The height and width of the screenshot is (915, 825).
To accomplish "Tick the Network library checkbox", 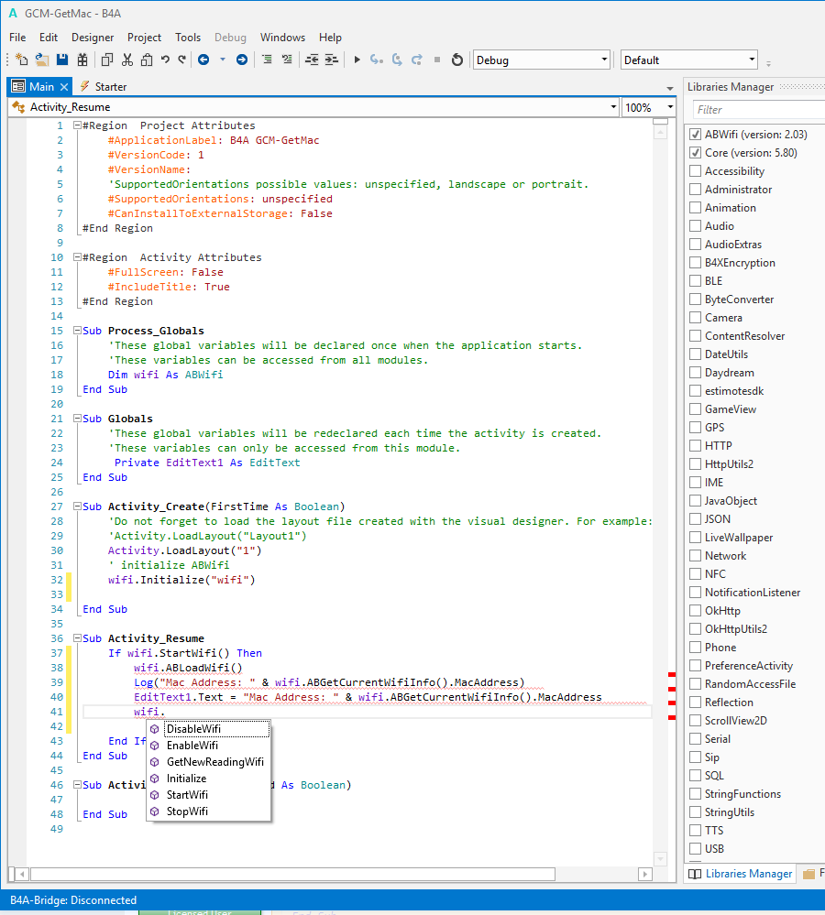I will tap(695, 556).
